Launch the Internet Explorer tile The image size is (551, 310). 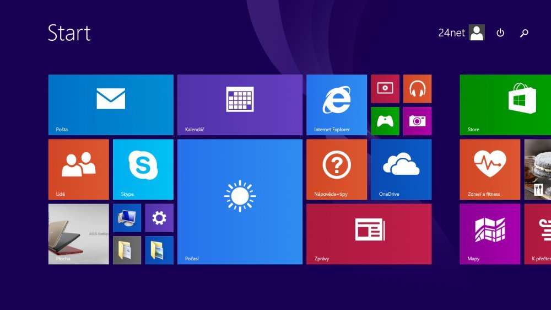pos(336,104)
